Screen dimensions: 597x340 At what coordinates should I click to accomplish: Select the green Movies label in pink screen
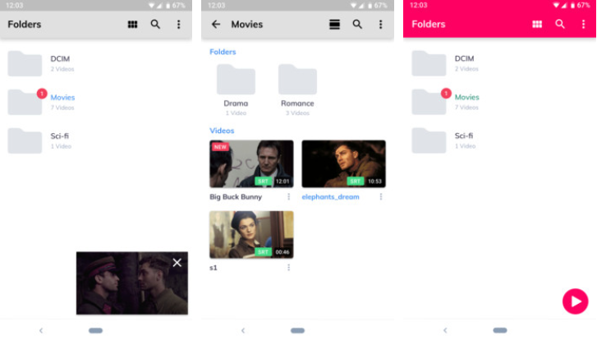pos(466,97)
